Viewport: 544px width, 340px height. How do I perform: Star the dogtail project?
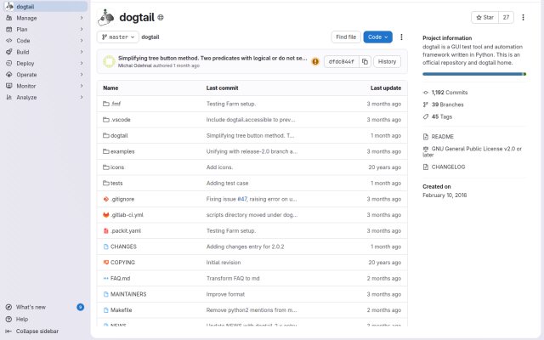[484, 17]
